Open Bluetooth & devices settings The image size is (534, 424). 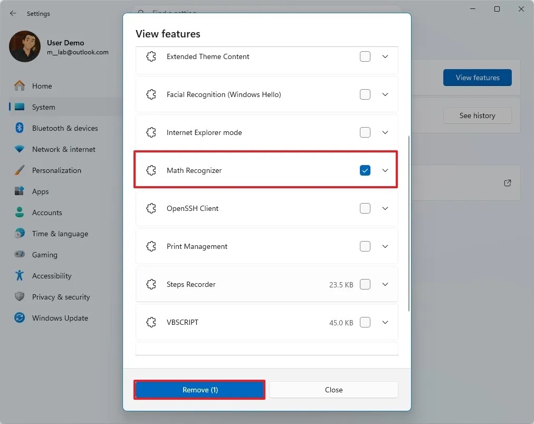click(65, 128)
